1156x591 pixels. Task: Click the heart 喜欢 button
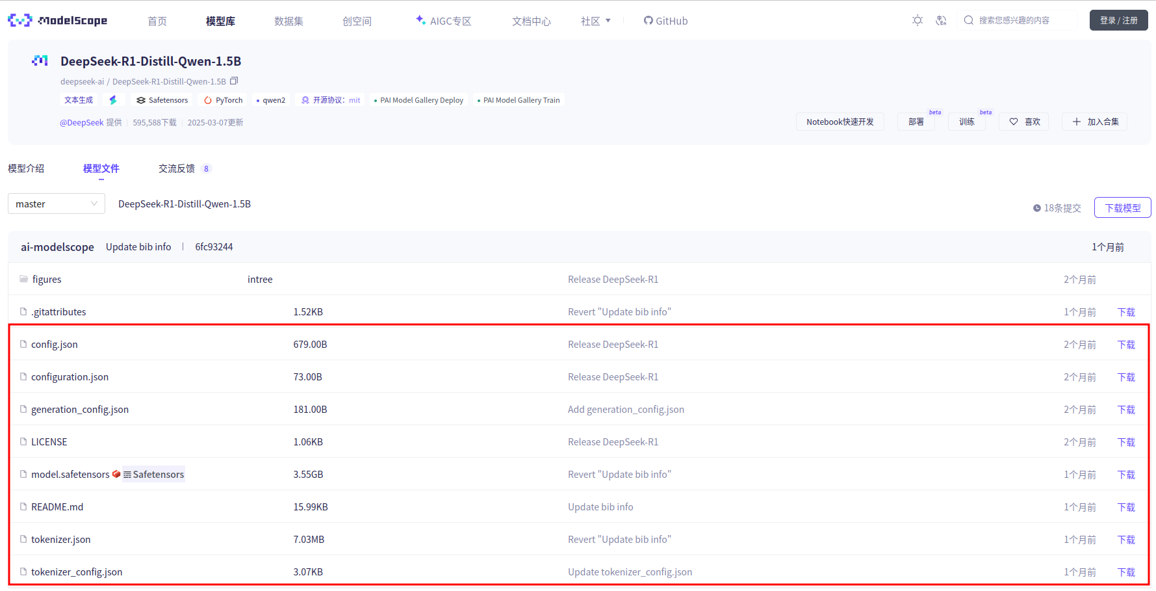(1024, 122)
